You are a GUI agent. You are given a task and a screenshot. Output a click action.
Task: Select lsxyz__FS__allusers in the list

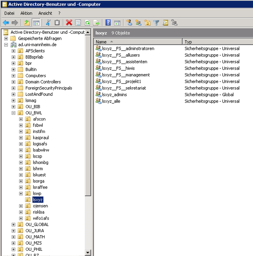click(x=121, y=55)
